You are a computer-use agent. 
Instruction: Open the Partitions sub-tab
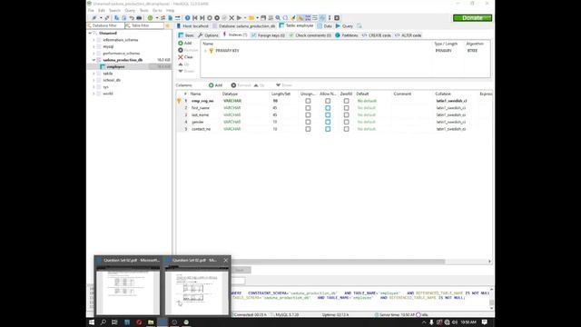pos(347,35)
